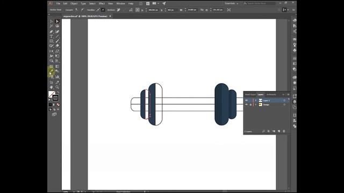Open the Layers panel icon in right dock

[295, 102]
